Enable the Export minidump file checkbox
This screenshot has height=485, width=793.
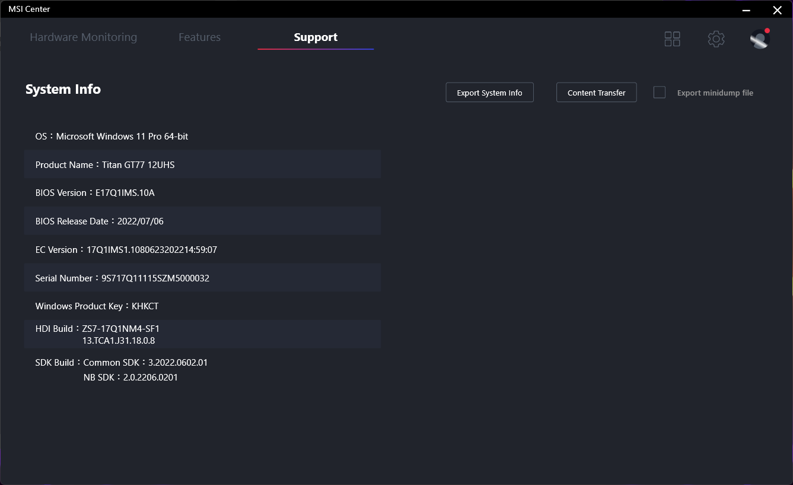tap(659, 93)
